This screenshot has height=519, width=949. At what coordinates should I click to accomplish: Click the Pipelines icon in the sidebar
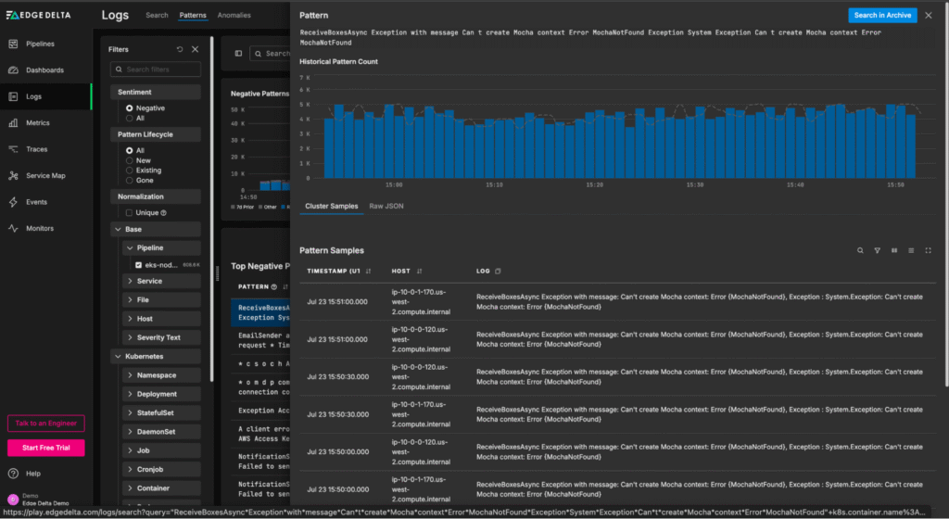click(14, 44)
